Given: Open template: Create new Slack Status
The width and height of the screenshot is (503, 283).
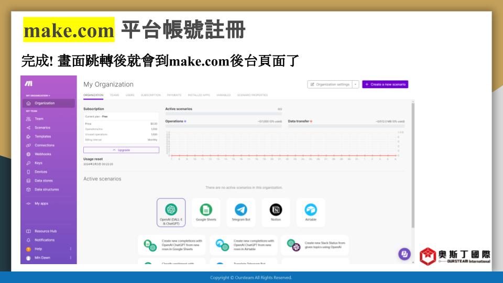Looking at the screenshot, I should click(315, 245).
